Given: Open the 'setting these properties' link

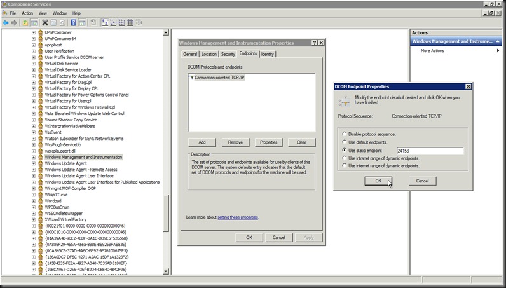Looking at the screenshot, I should pyautogui.click(x=238, y=217).
